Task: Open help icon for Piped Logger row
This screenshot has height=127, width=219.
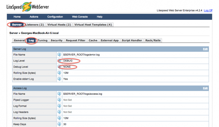Action: click(x=59, y=100)
